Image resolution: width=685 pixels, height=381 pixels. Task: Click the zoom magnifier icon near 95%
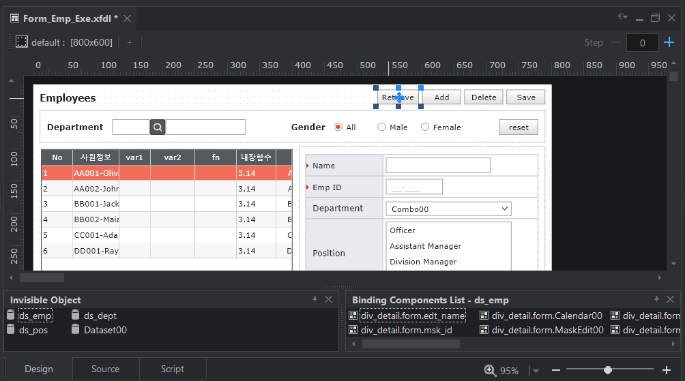[490, 371]
